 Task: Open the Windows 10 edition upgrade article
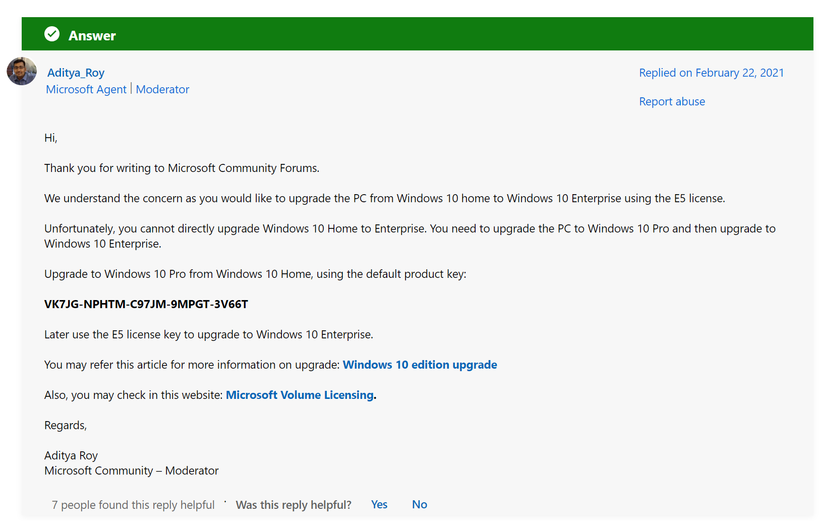click(x=420, y=365)
